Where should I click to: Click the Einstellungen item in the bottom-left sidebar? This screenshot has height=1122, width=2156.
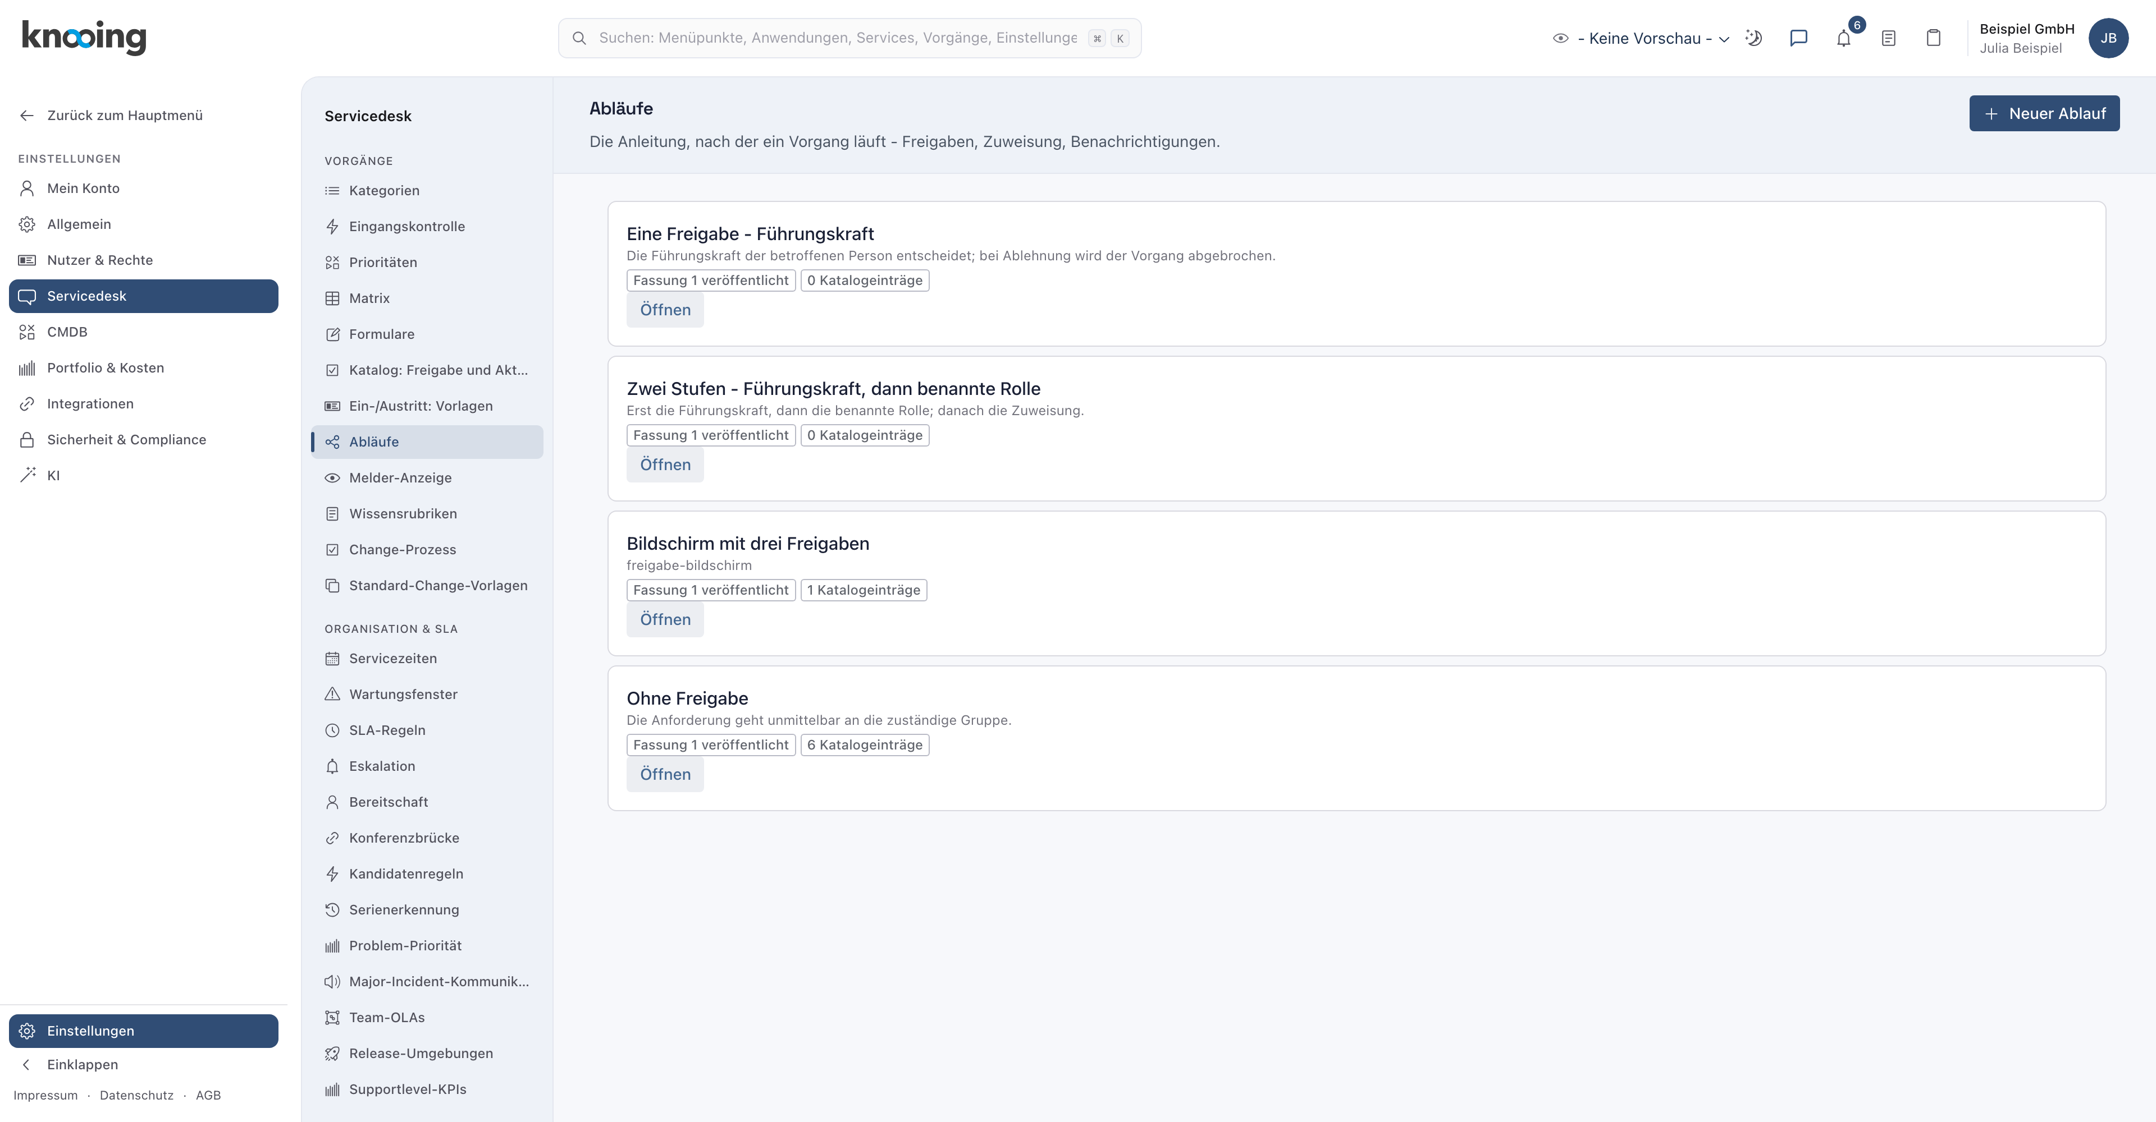coord(143,1031)
